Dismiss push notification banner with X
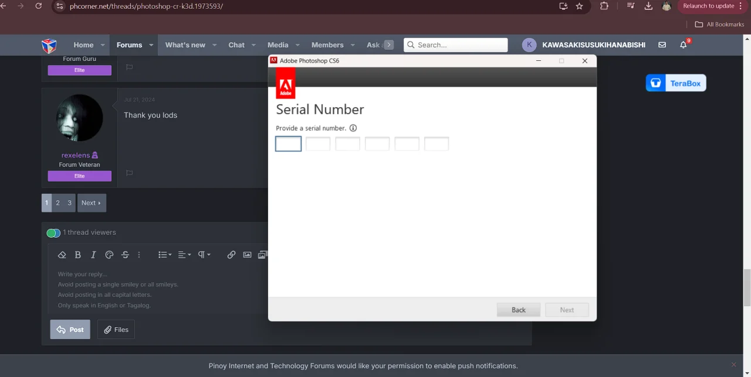The image size is (751, 377). 733,365
